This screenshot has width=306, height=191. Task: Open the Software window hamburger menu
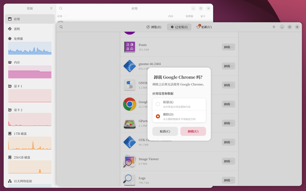pyautogui.click(x=274, y=27)
